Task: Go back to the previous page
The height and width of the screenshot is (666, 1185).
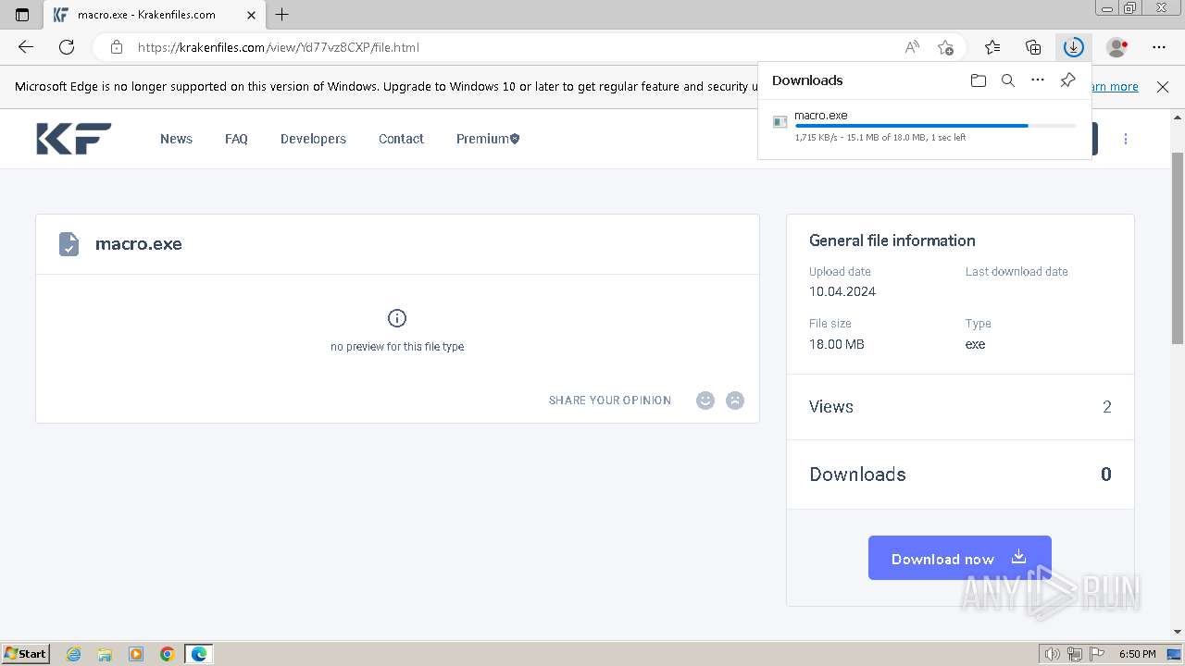Action: point(26,47)
